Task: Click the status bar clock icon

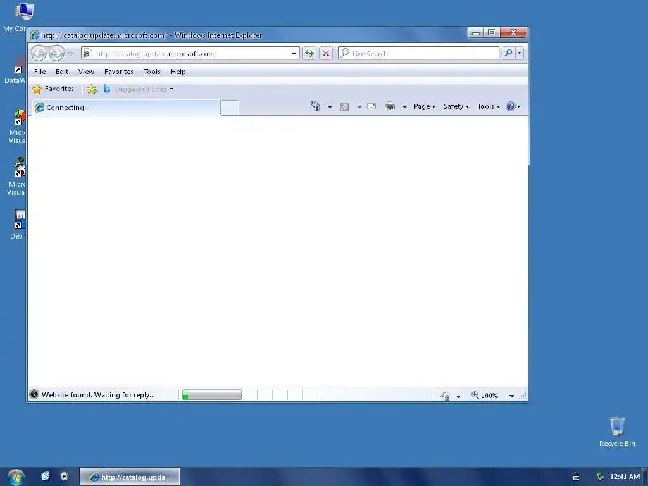Action: click(34, 395)
